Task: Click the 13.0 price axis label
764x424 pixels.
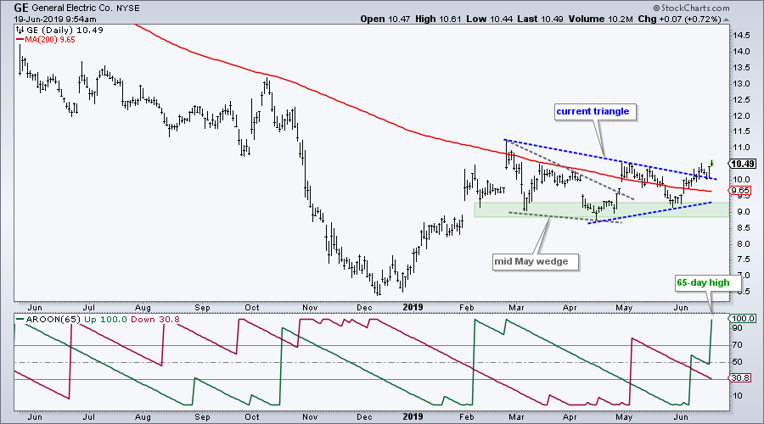Action: click(740, 84)
